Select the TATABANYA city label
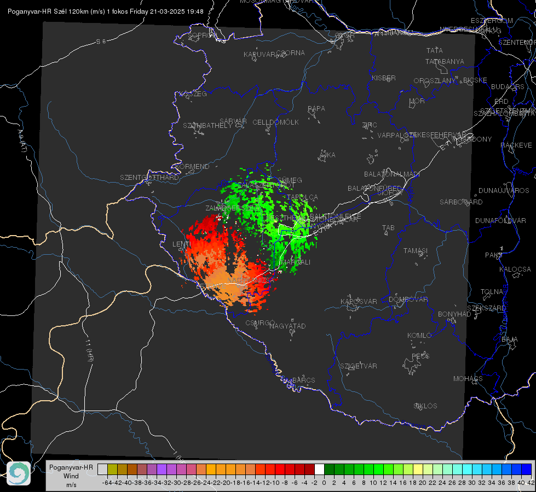 tap(445, 61)
